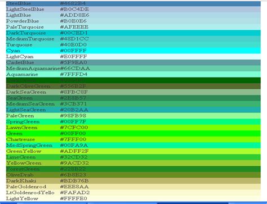This screenshot has width=267, height=204.
Task: Click the LightSeaGreen label
Action: coord(26,110)
